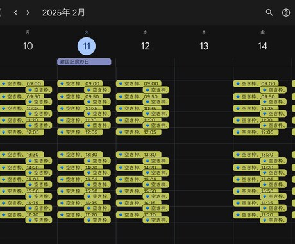Image resolution: width=295 pixels, height=244 pixels.
Task: Open Friday's 空き枠 09:00 event
Action: tap(256, 83)
